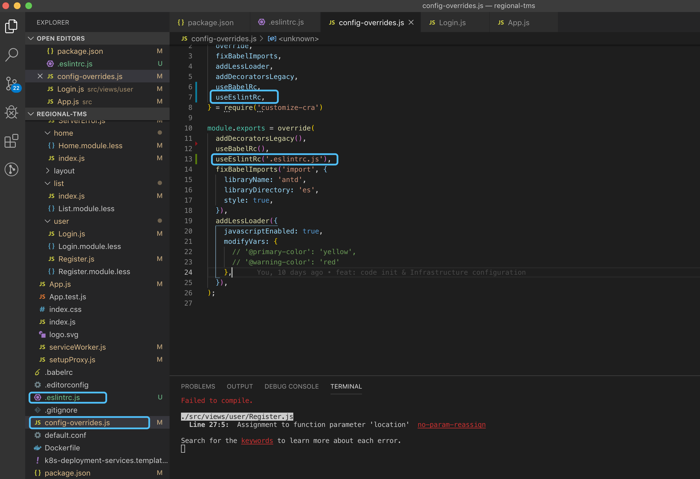Image resolution: width=700 pixels, height=479 pixels.
Task: Open App.test.js in the file tree
Action: pyautogui.click(x=97, y=297)
